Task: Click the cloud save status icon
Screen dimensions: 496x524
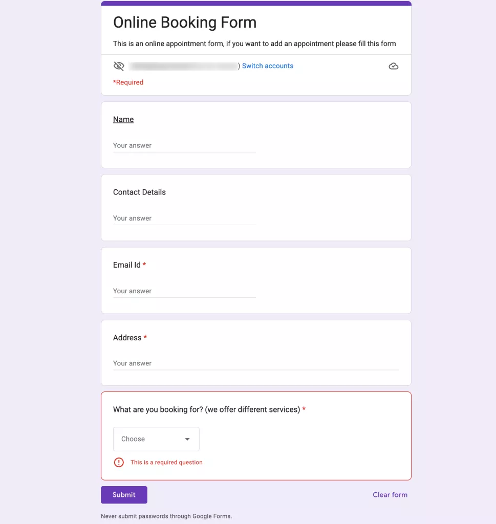Action: click(x=393, y=65)
